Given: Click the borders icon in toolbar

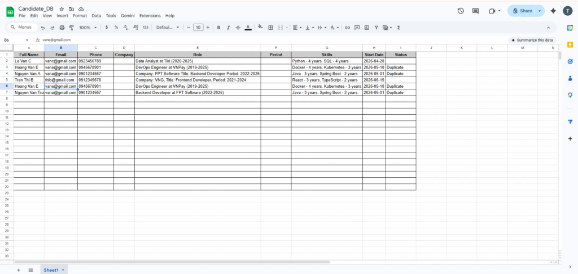Looking at the screenshot, I should [x=270, y=27].
